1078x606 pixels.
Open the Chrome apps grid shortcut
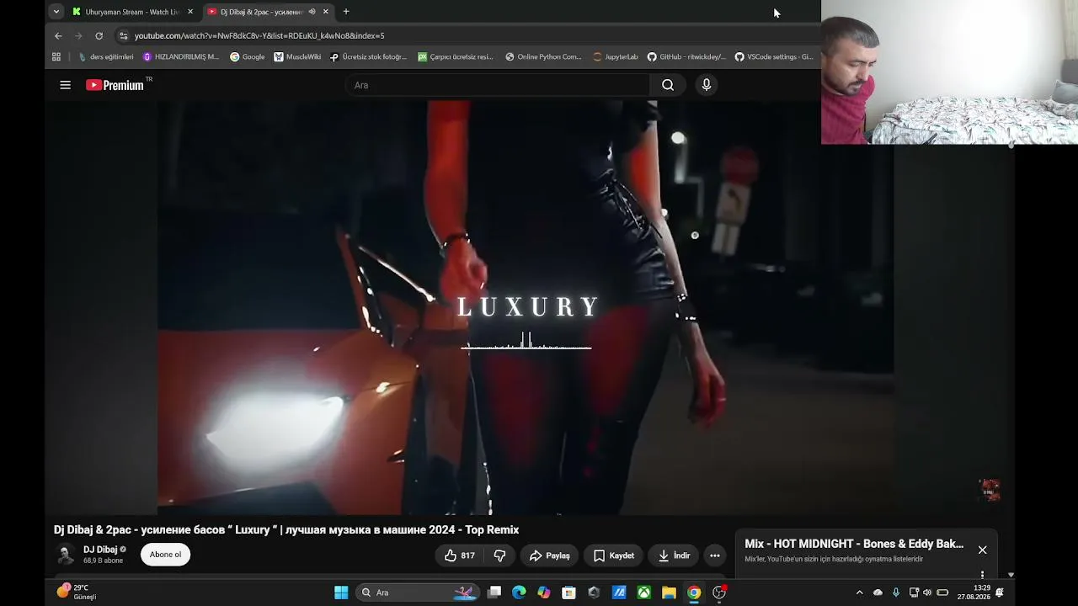(x=56, y=57)
